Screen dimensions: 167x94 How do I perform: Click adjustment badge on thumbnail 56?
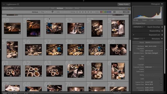click(x=41, y=54)
